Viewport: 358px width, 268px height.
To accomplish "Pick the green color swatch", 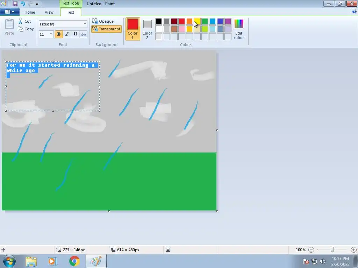I will (x=205, y=21).
